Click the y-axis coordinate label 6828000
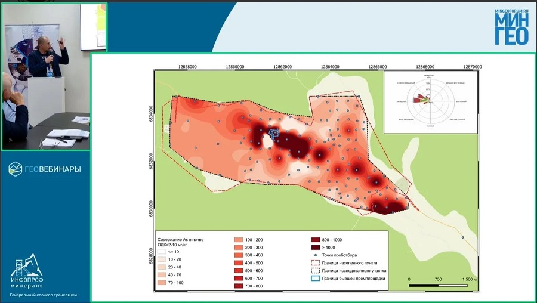The height and width of the screenshot is (303, 537). pos(152,257)
